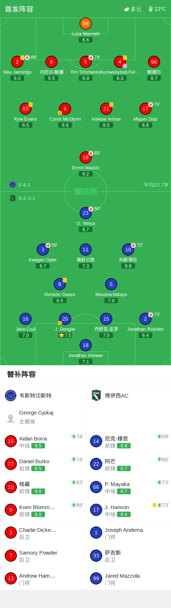
Task: Open O. Yehya number 23 blue circle
Action: [86, 213]
